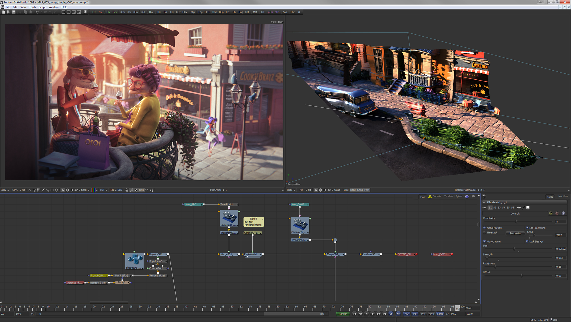Switch to the Modifiers tab
This screenshot has width=571, height=322.
click(x=563, y=197)
